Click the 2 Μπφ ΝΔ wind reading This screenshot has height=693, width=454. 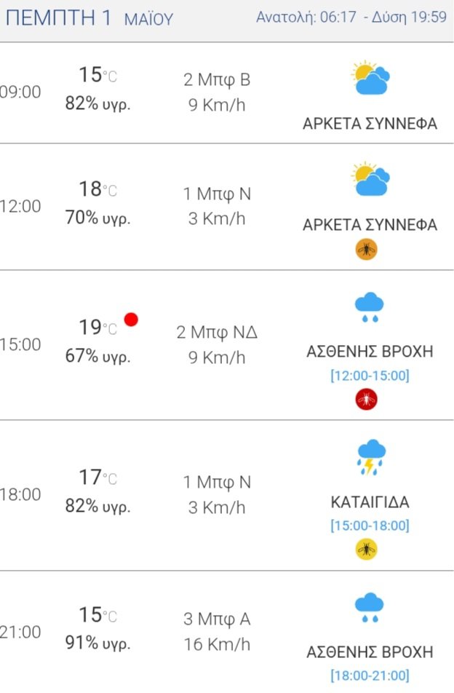point(217,332)
